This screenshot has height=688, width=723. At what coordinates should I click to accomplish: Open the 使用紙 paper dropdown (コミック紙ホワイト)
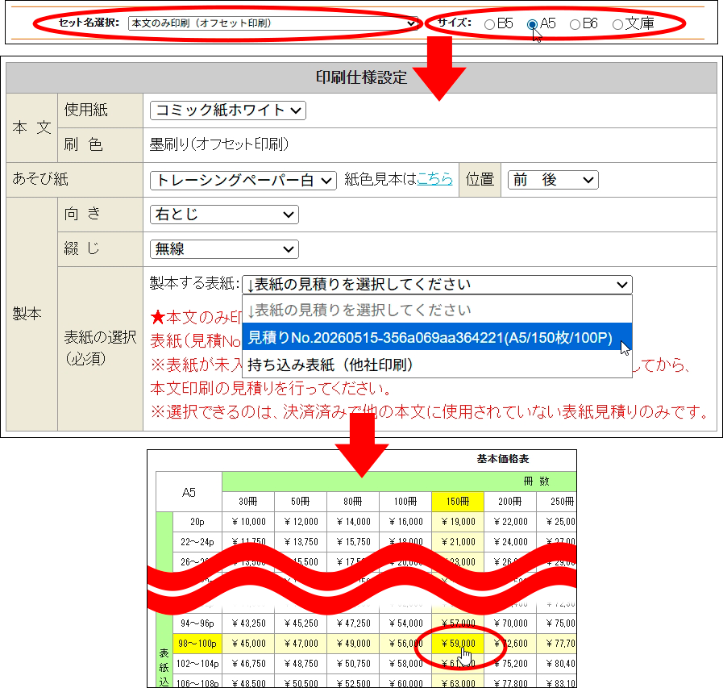228,110
